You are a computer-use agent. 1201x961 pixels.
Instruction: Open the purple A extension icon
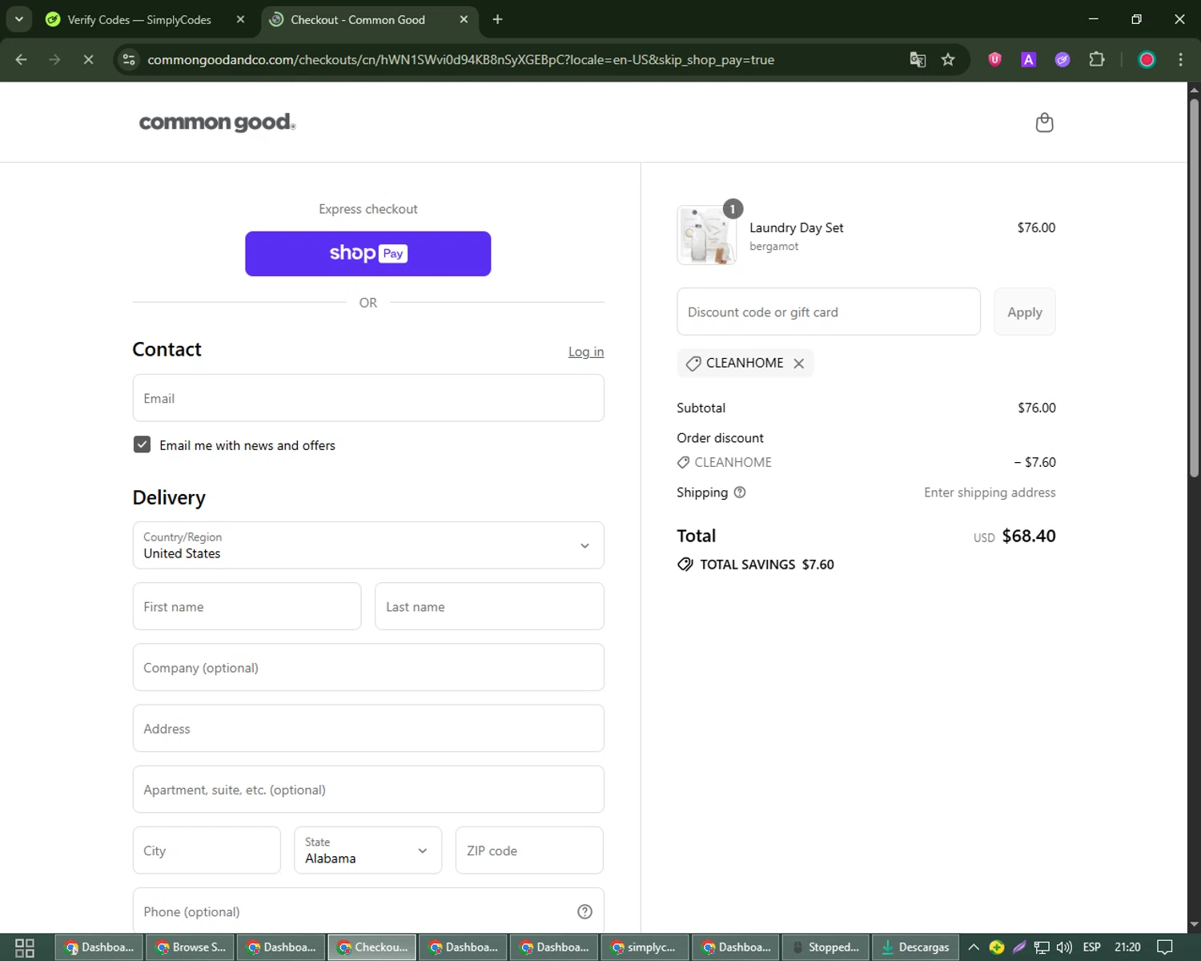(x=1029, y=59)
